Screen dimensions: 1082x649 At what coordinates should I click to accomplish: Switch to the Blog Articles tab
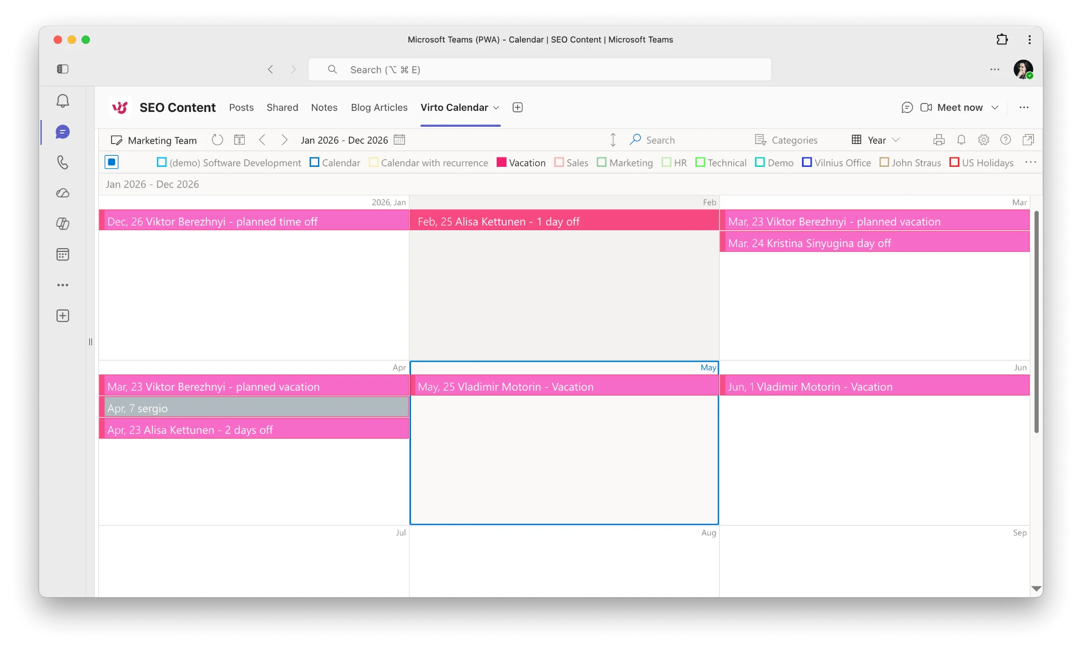379,108
